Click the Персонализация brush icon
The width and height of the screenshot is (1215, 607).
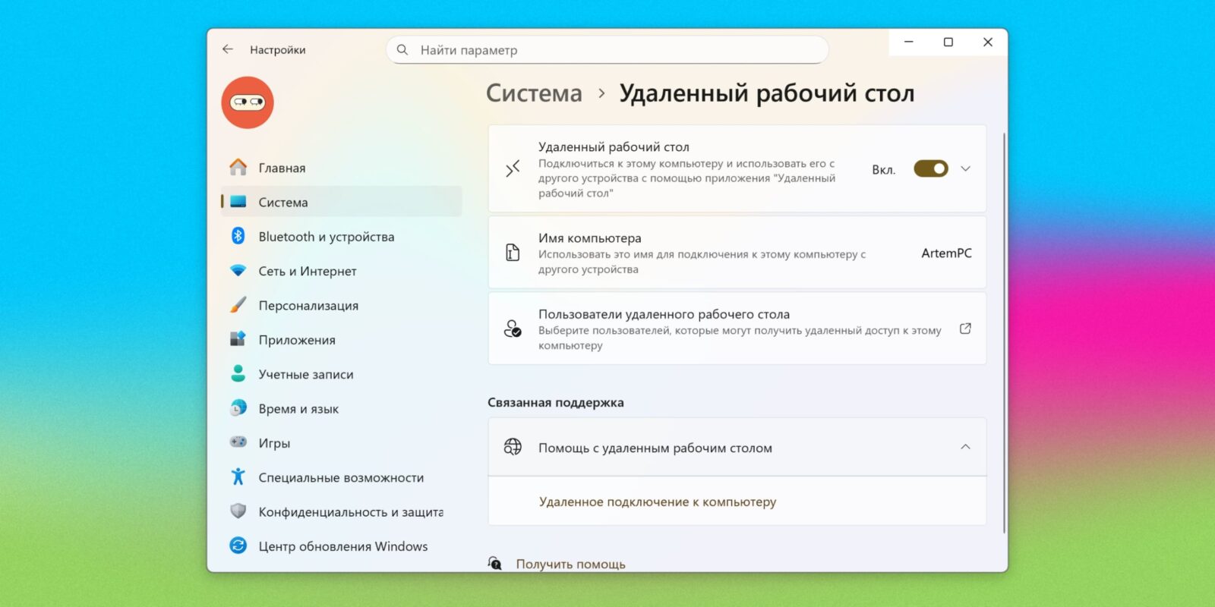tap(238, 305)
